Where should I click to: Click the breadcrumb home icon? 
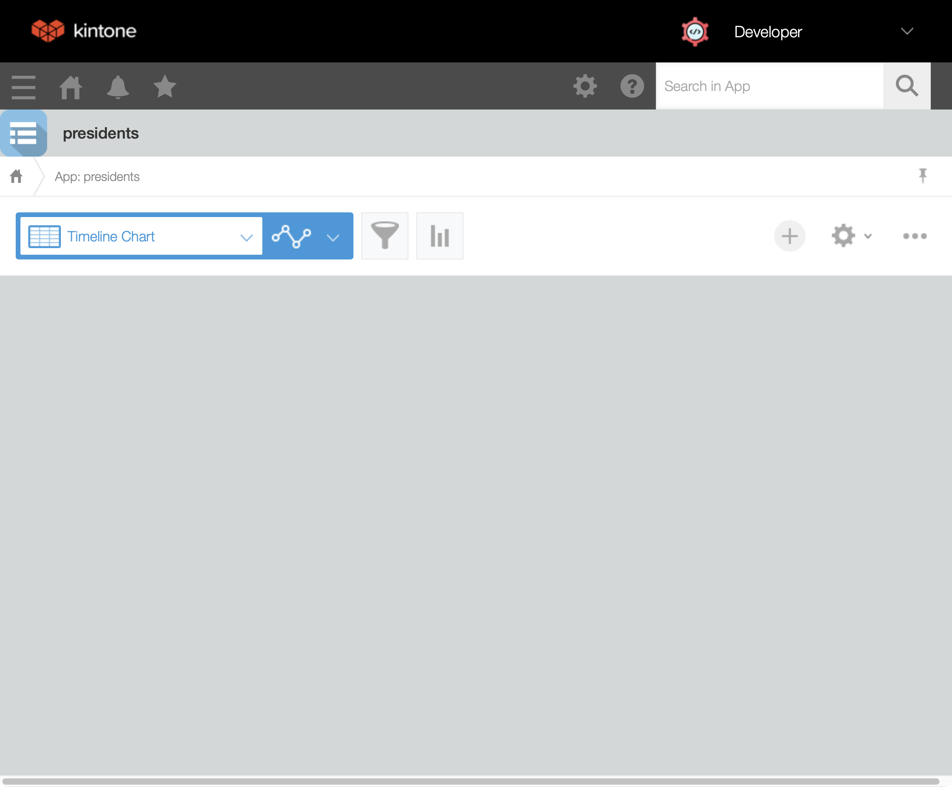coord(16,176)
